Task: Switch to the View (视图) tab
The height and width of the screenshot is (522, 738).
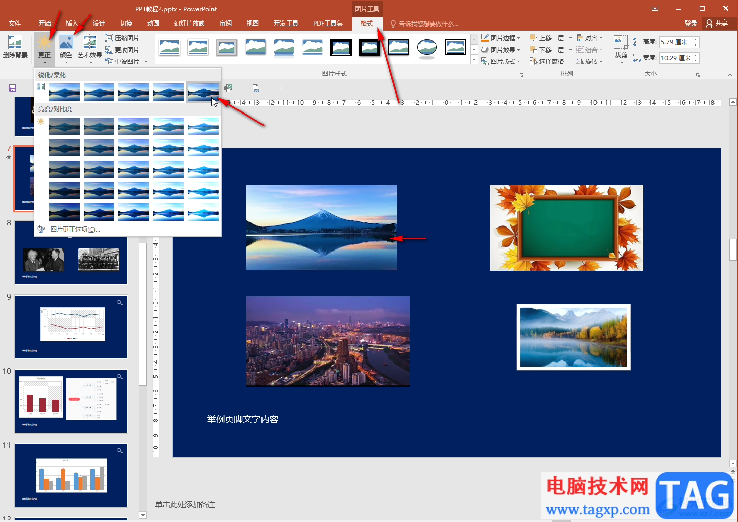Action: [x=252, y=24]
